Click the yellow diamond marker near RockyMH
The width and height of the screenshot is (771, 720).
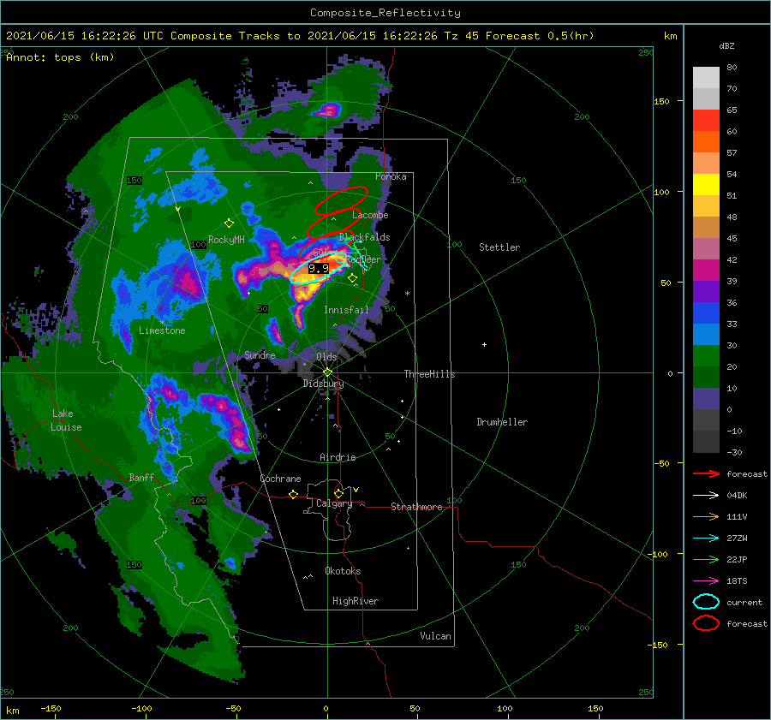(x=229, y=223)
